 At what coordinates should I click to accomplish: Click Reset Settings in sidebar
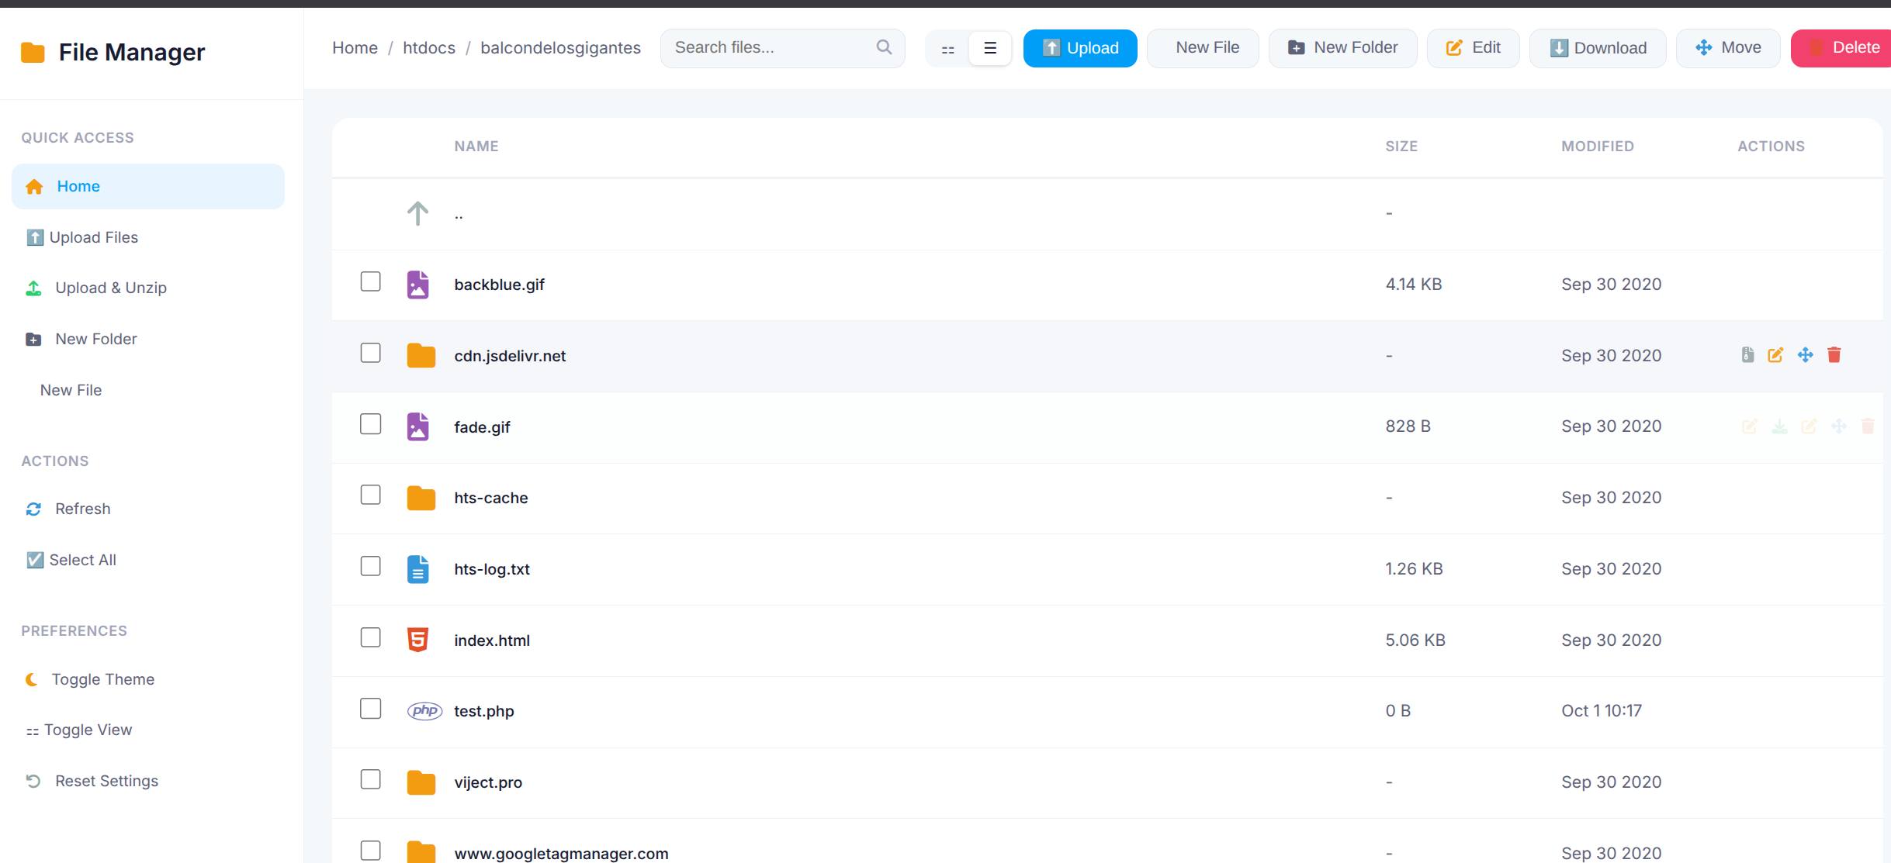pyautogui.click(x=148, y=781)
